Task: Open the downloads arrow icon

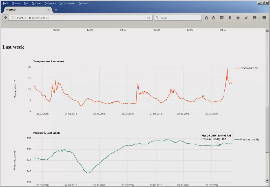Action: pos(230,18)
